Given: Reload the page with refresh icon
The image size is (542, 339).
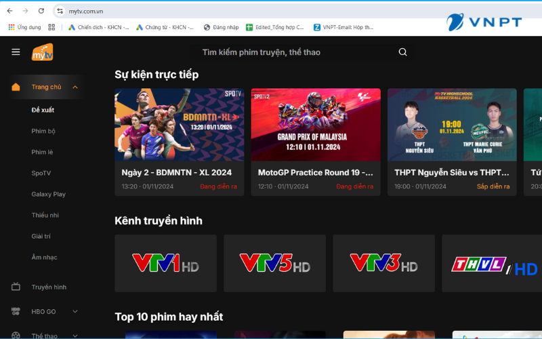Looking at the screenshot, I should (41, 11).
